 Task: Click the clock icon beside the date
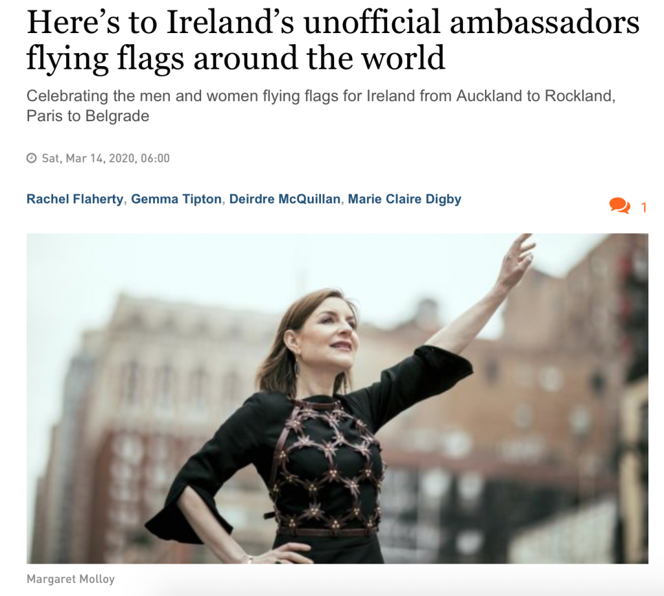[31, 158]
